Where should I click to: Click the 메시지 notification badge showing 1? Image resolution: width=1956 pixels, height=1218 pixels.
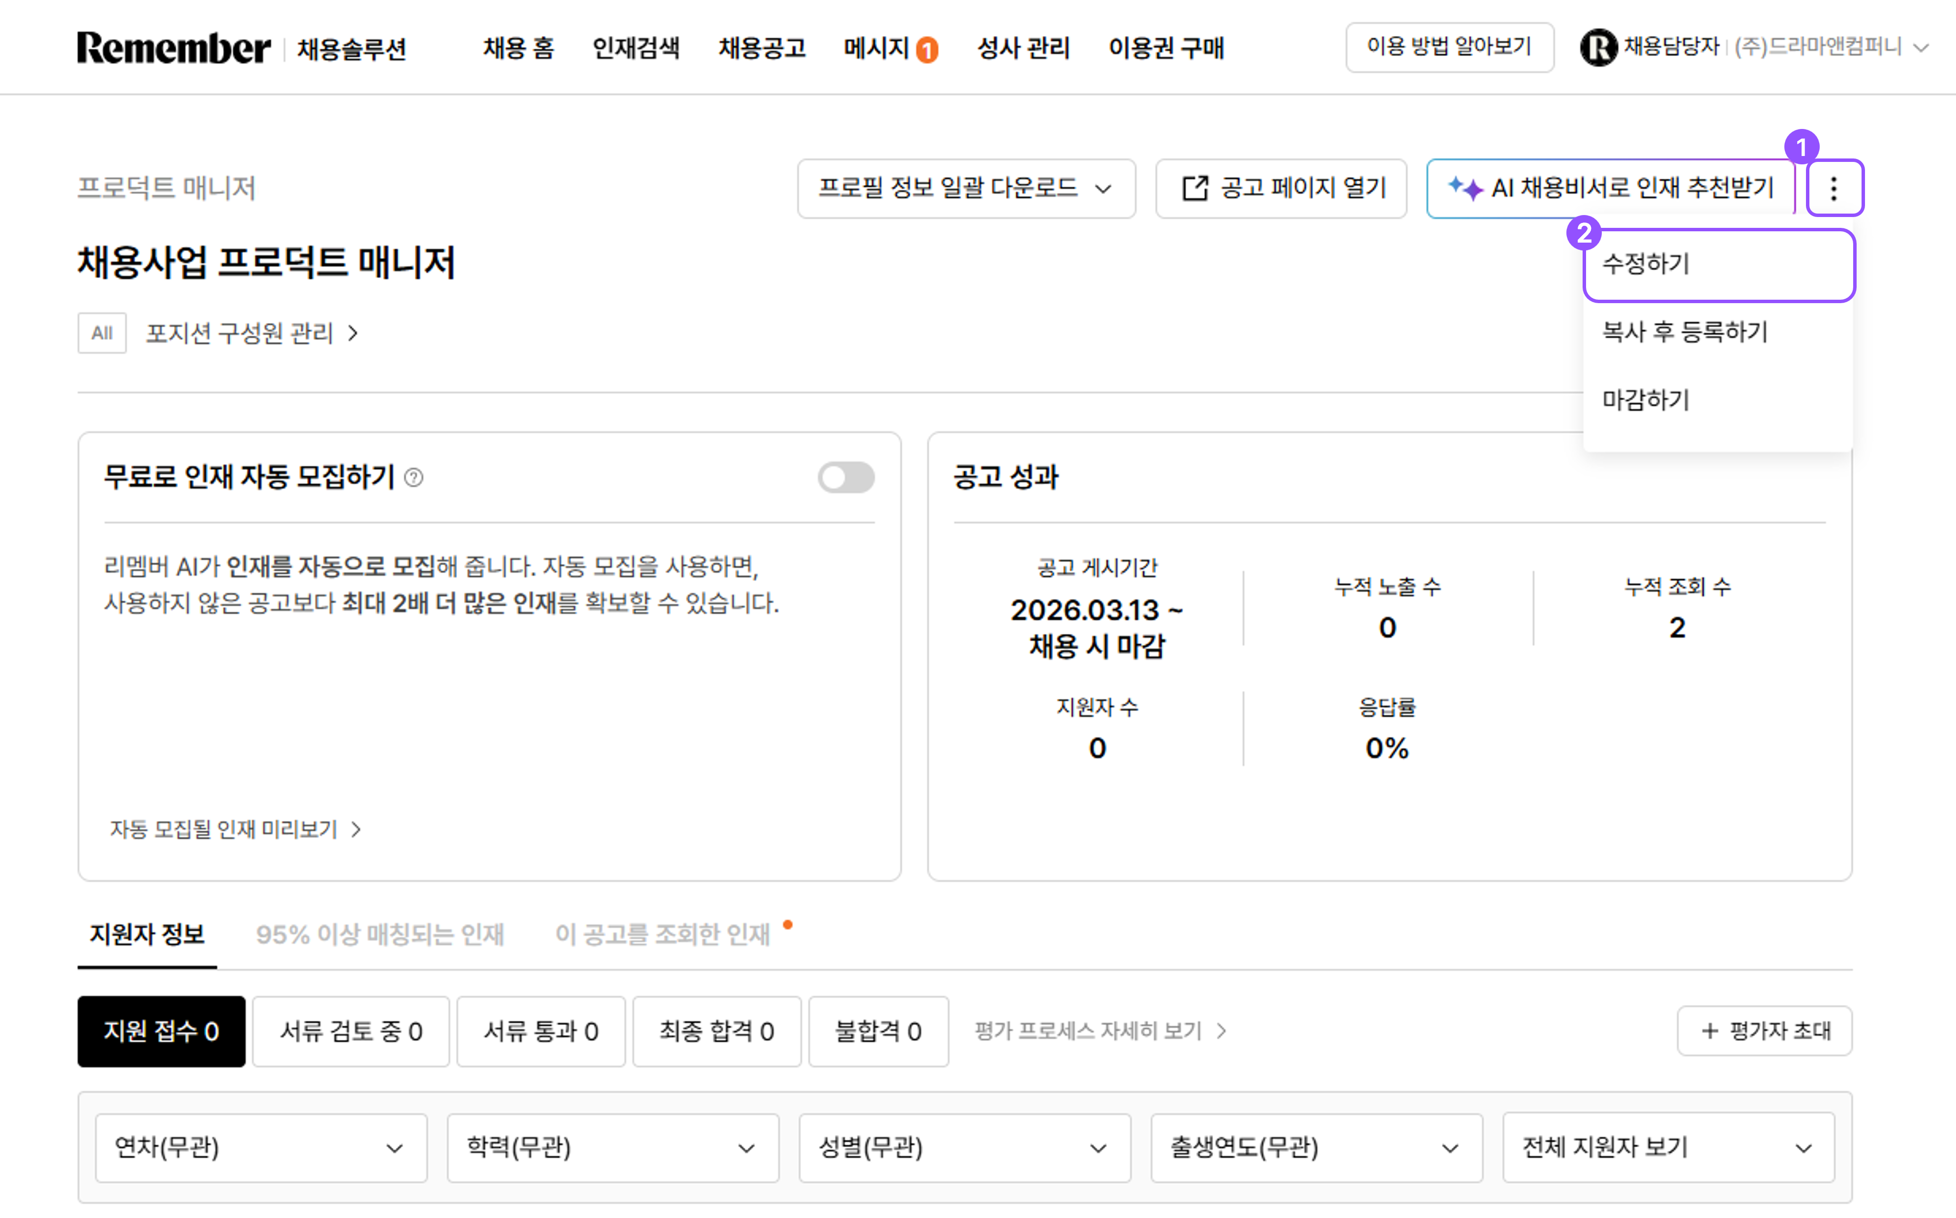[928, 48]
